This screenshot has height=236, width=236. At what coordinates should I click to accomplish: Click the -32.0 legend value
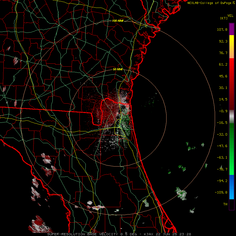[222, 135]
